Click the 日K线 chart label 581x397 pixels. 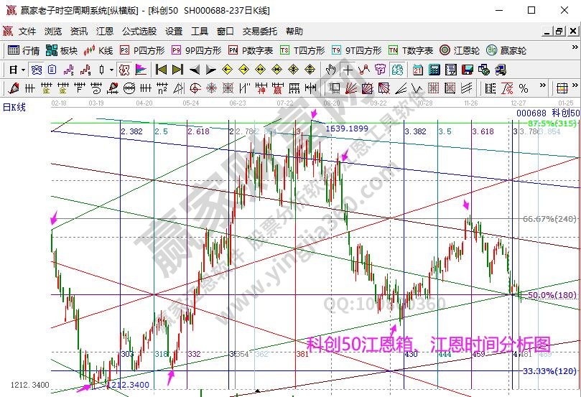(x=14, y=107)
